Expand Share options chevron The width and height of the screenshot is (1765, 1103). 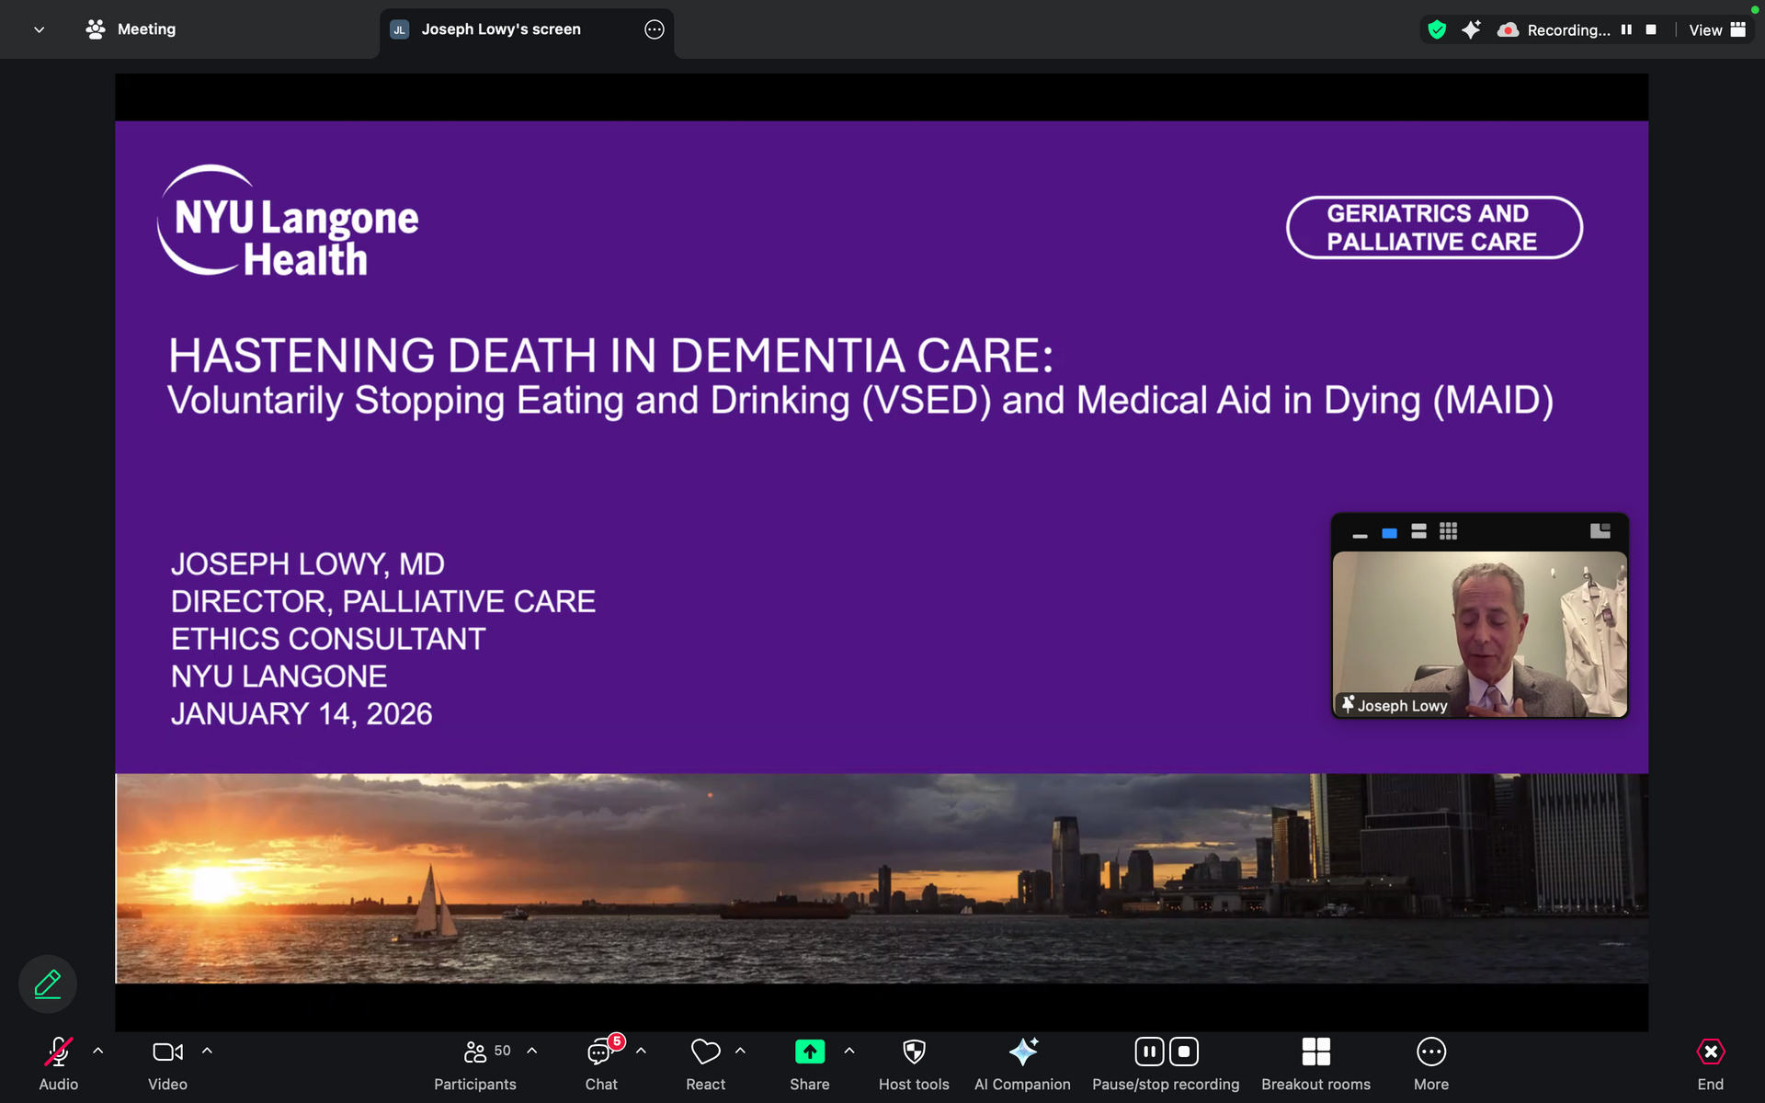click(849, 1051)
